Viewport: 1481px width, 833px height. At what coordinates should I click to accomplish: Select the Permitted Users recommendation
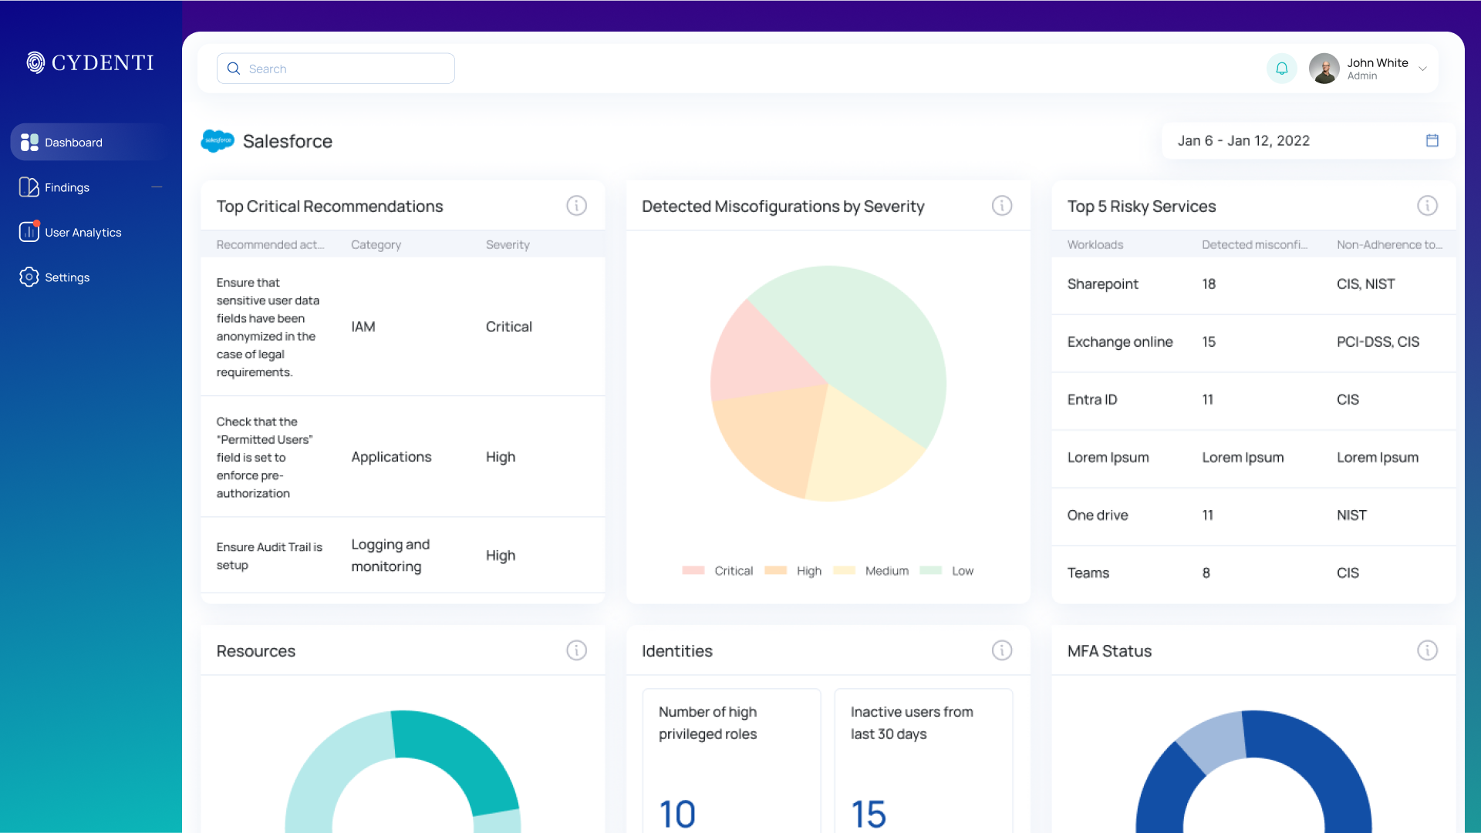point(403,457)
